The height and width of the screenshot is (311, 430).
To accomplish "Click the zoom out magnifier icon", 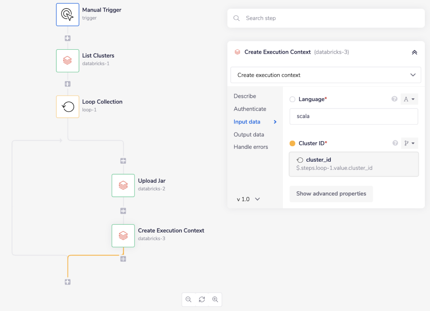I will [x=188, y=299].
